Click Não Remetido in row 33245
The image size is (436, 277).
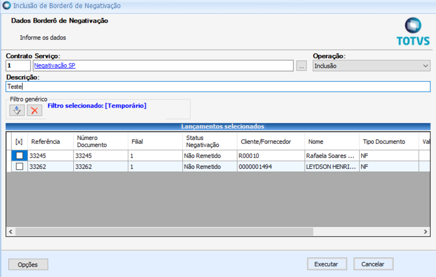pyautogui.click(x=210, y=156)
